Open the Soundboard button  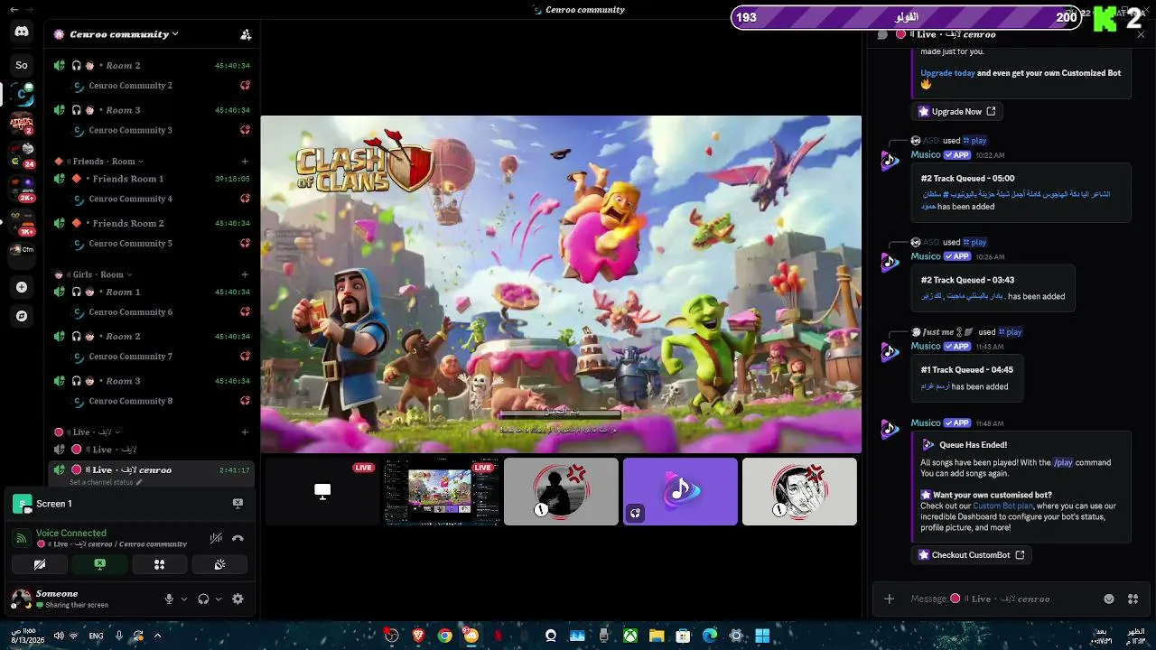(x=219, y=564)
